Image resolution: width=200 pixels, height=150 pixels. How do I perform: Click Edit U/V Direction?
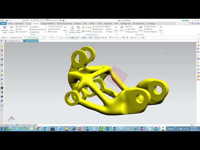pos(151,32)
